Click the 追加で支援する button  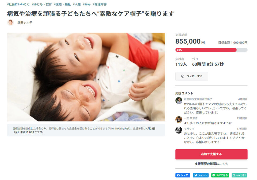pos(211,154)
